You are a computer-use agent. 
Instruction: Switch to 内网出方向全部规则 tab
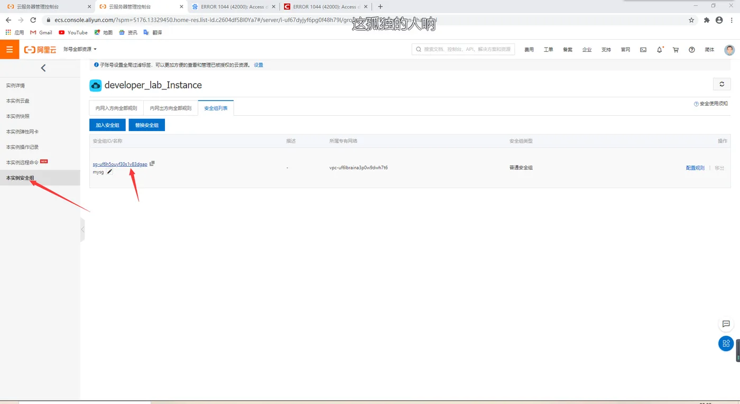click(171, 108)
